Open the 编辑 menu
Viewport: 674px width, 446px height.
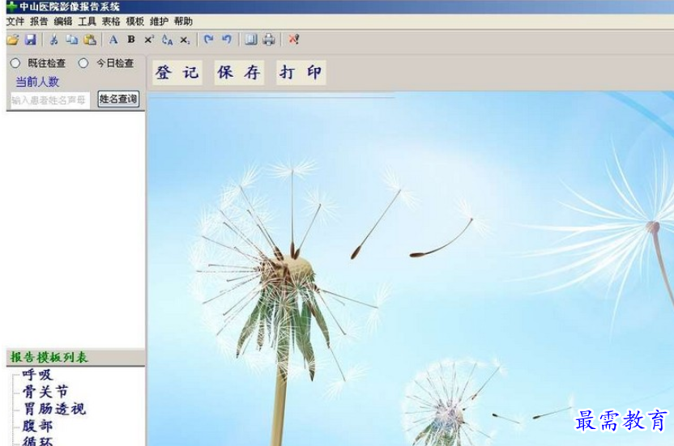click(x=63, y=22)
